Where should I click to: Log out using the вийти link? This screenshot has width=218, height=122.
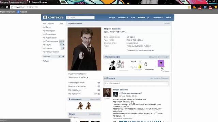169,18
